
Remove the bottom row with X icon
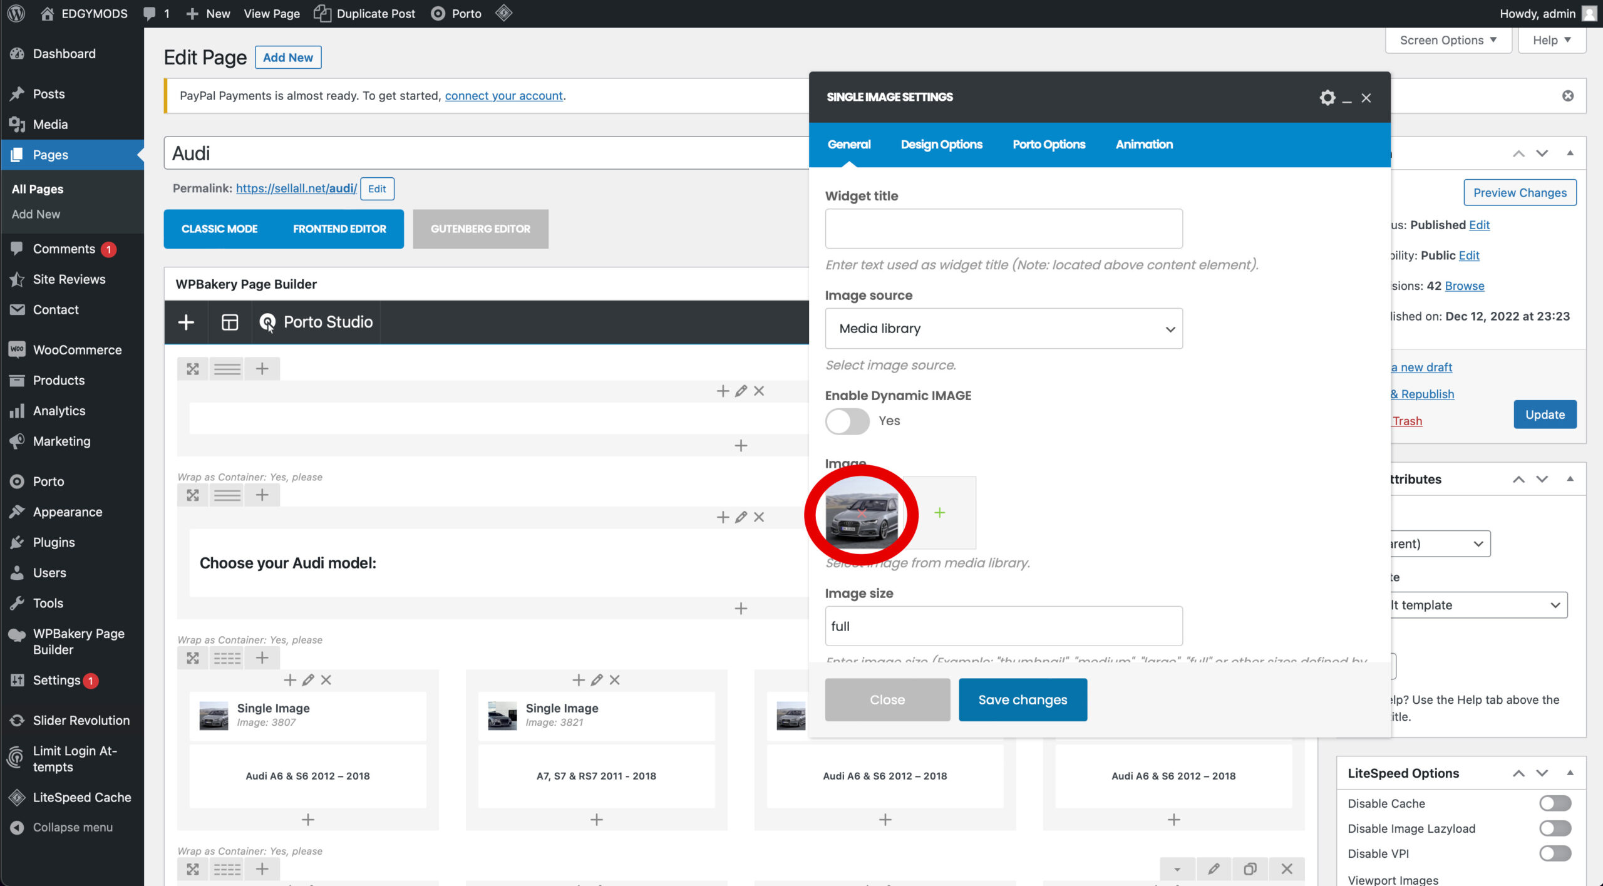[x=1287, y=869]
